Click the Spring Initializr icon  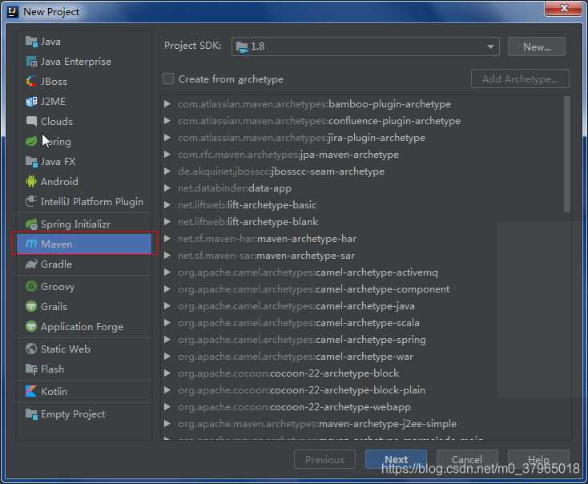pyautogui.click(x=31, y=224)
